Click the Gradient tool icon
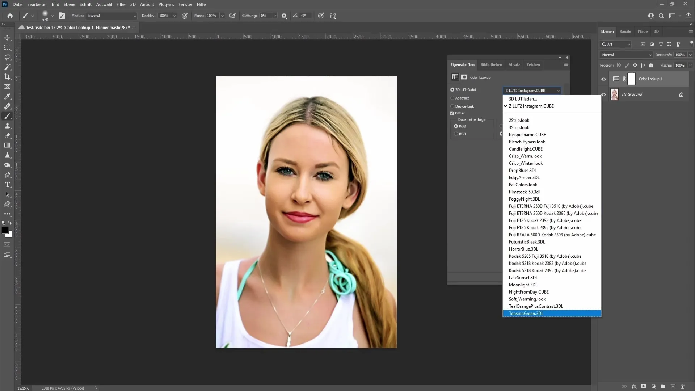 pos(7,145)
